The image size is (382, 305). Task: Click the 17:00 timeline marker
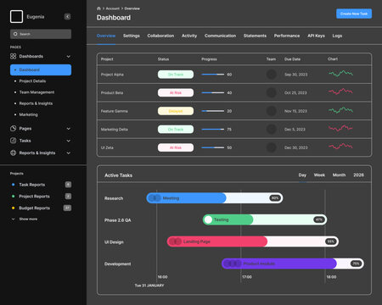tap(247, 277)
